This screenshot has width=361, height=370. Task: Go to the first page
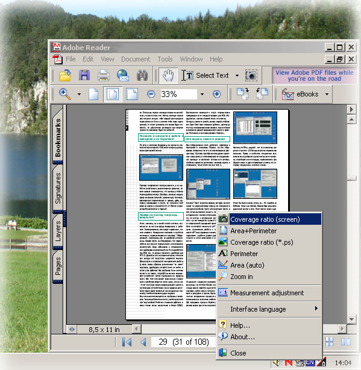(127, 342)
